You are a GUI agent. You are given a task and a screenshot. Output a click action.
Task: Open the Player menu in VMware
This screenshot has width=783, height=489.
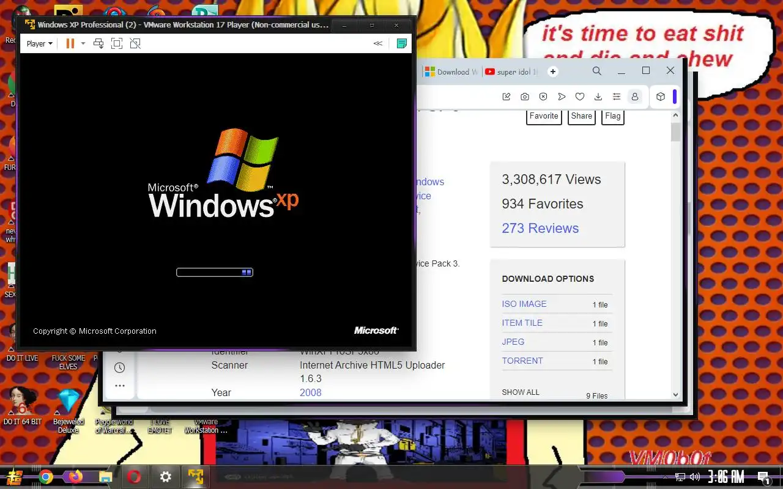click(39, 43)
